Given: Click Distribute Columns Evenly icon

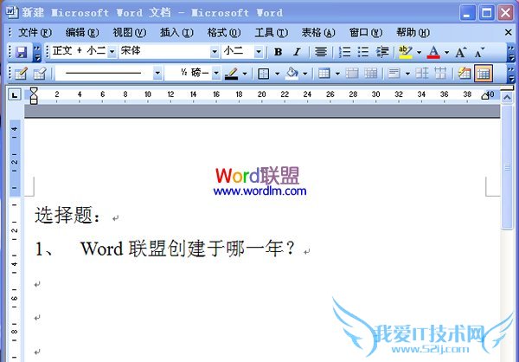Looking at the screenshot, I should coord(440,74).
